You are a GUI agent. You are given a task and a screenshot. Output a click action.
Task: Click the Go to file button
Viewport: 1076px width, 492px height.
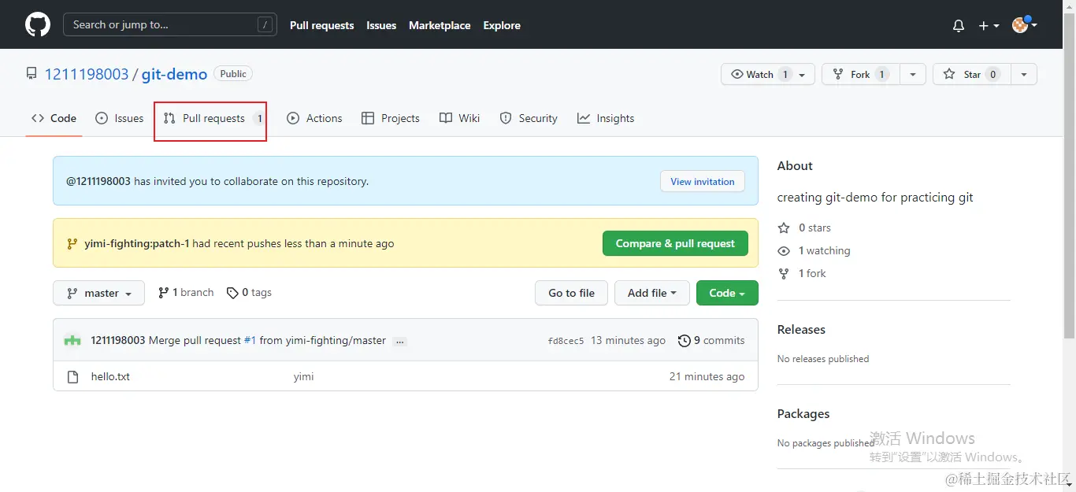572,293
